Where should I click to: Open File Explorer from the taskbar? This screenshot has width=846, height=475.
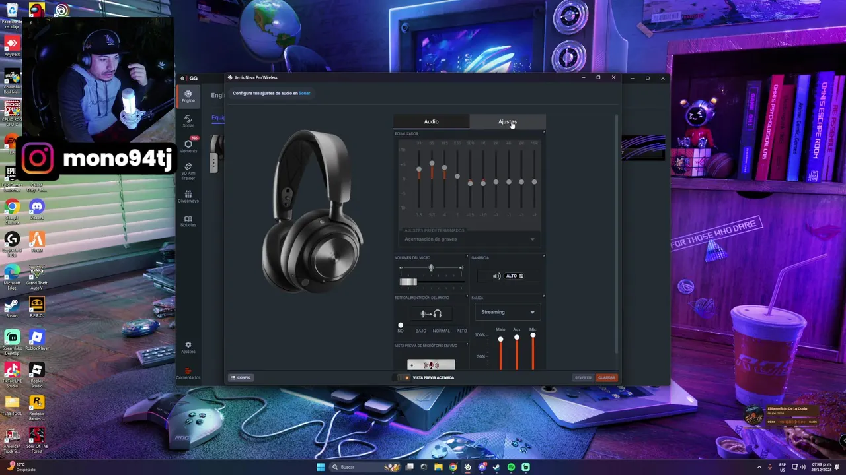[438, 467]
